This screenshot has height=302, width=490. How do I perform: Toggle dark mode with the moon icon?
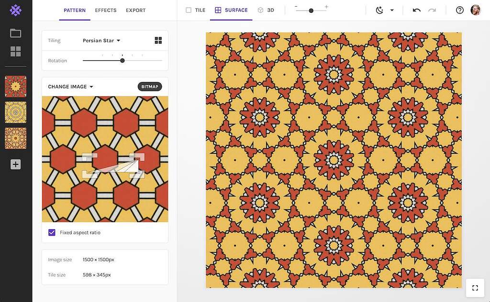379,10
